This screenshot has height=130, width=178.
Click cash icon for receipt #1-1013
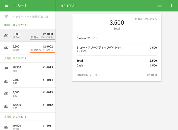click(x=6, y=94)
